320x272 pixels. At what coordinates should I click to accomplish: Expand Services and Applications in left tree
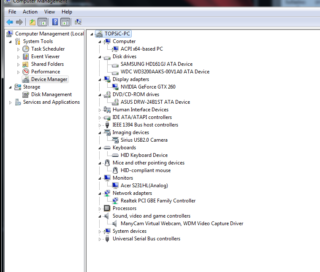(x=11, y=102)
